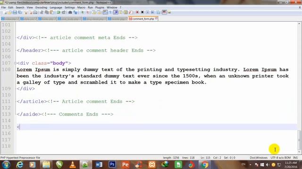Open the Macro menu
The height and width of the screenshot is (169, 302).
pos(81,8)
